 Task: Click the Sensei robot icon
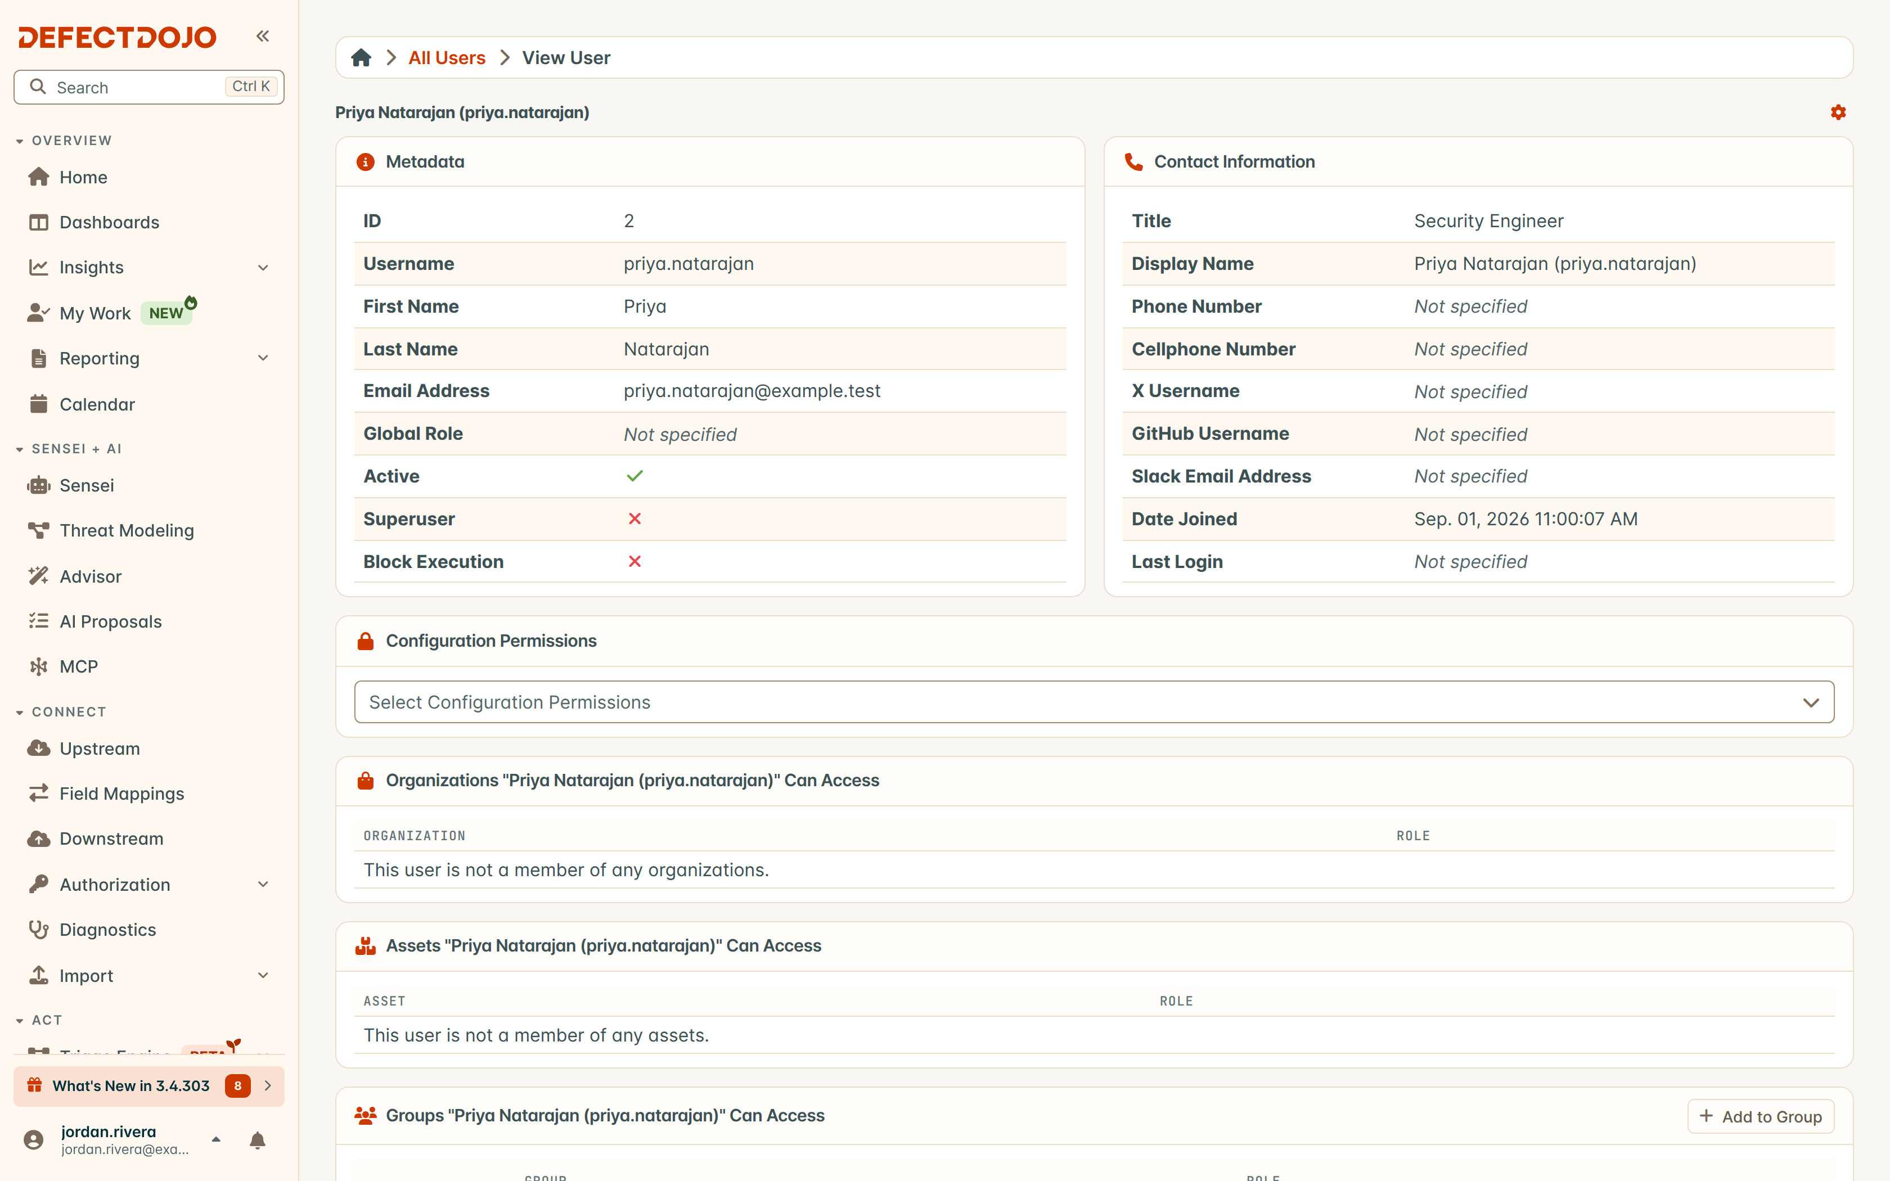click(38, 486)
